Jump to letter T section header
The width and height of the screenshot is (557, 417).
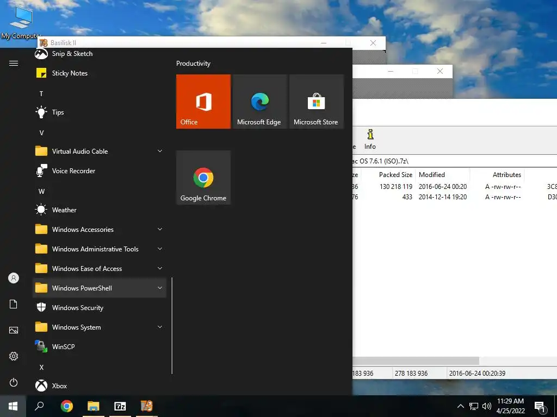tap(41, 93)
